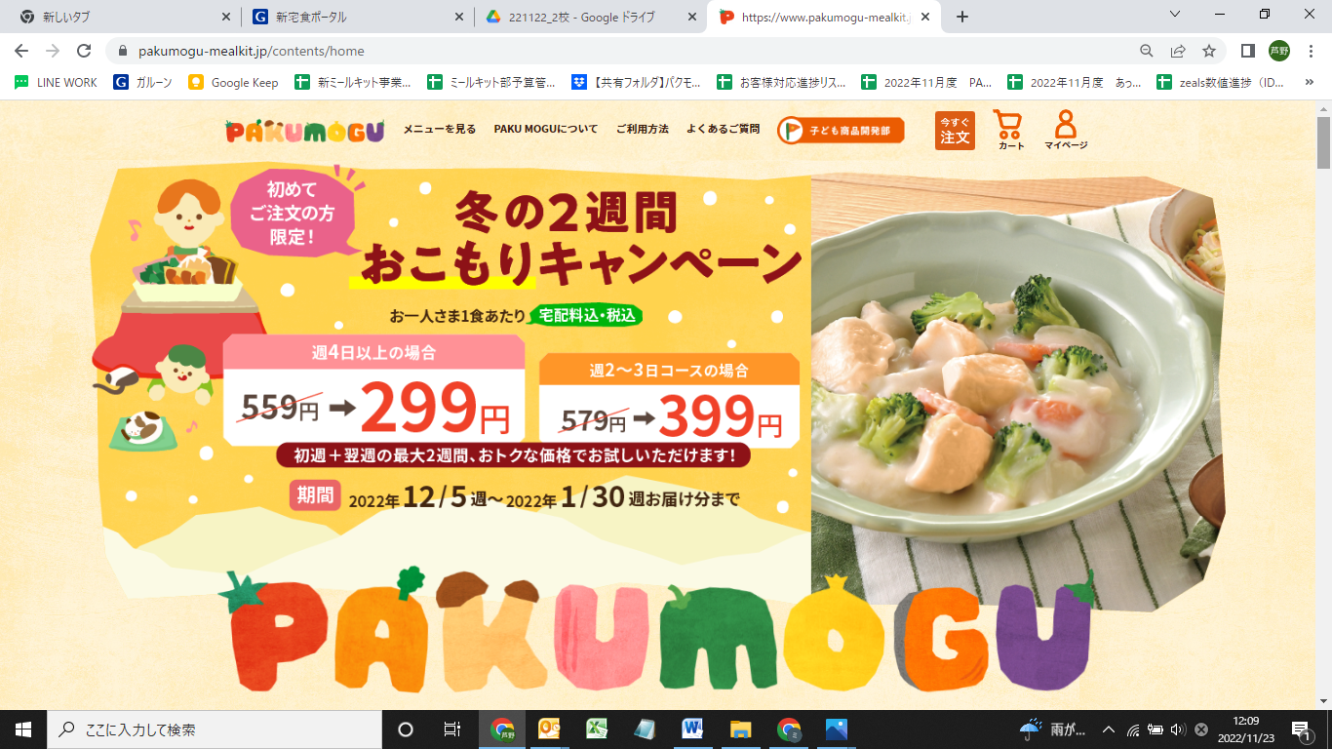Open メニューを見る menu item
1332x749 pixels.
(x=440, y=130)
